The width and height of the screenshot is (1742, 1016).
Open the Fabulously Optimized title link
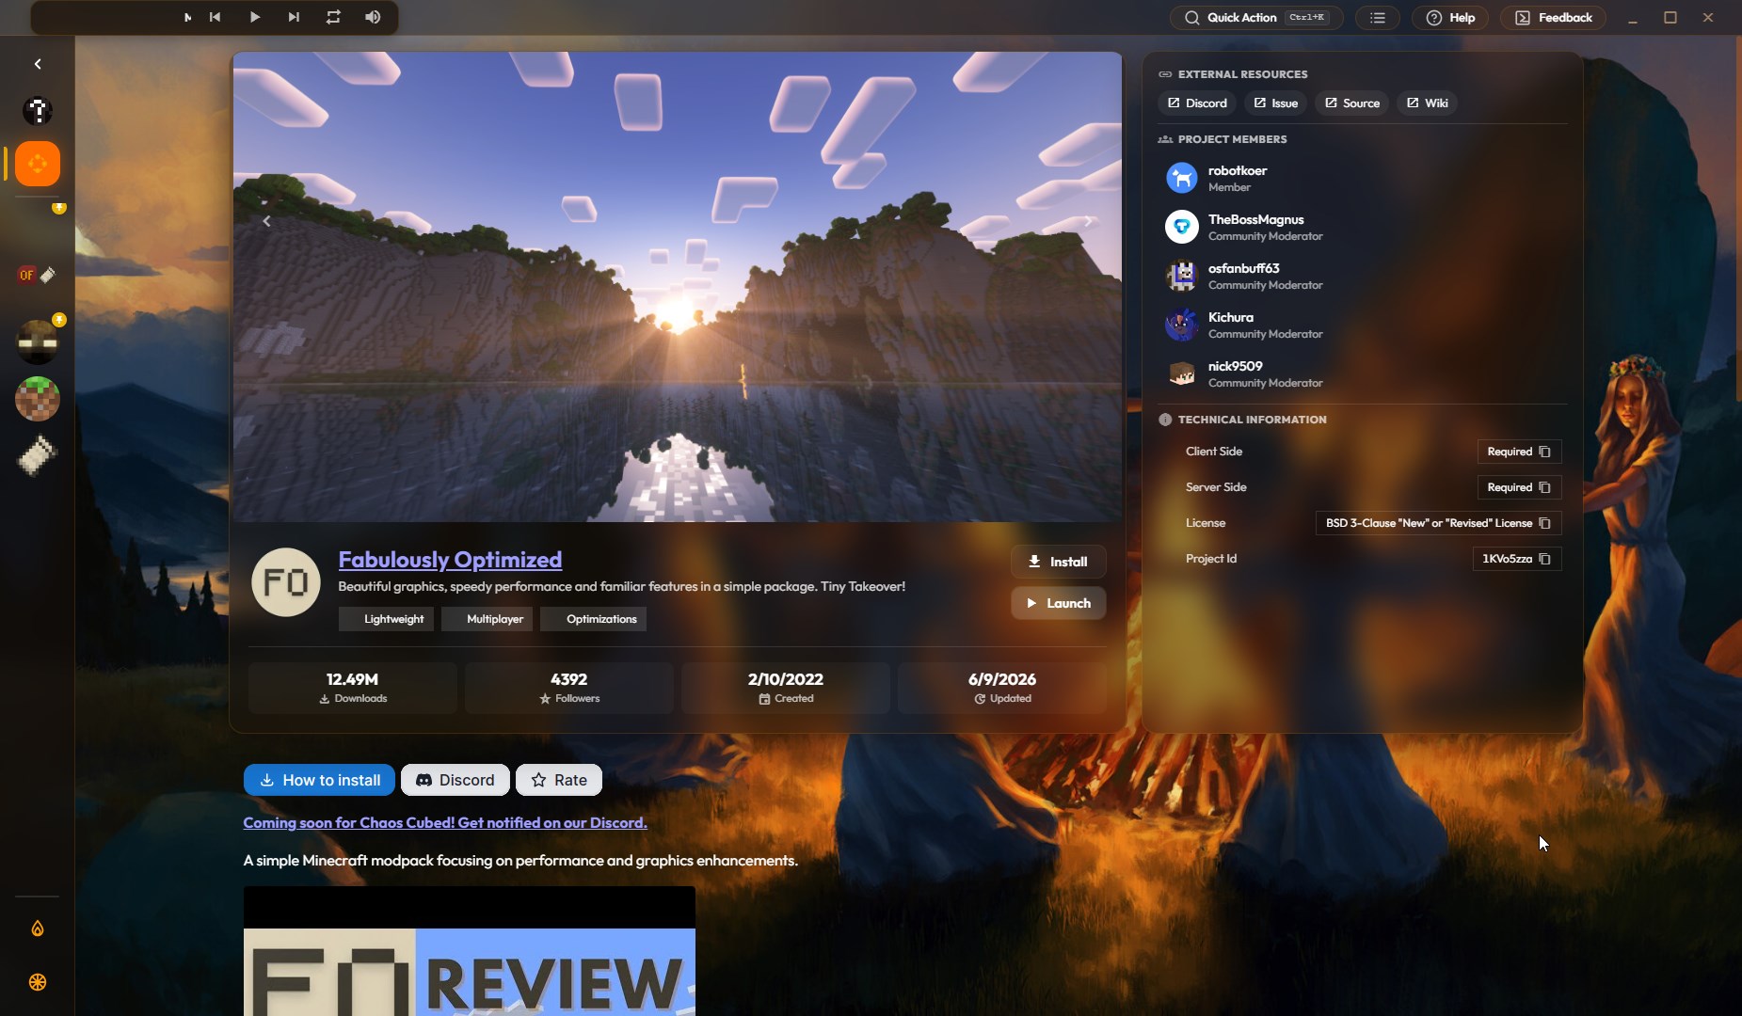tap(450, 560)
